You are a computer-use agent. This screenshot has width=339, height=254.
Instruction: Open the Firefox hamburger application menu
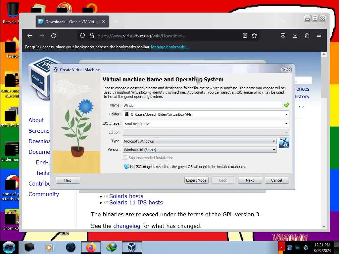(319, 35)
